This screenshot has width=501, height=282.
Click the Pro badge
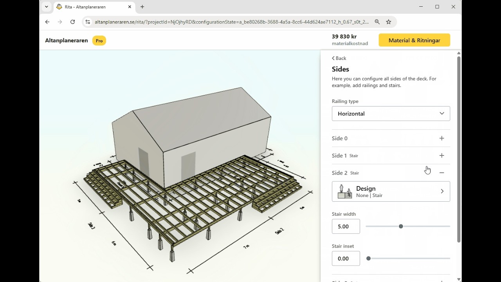(99, 41)
